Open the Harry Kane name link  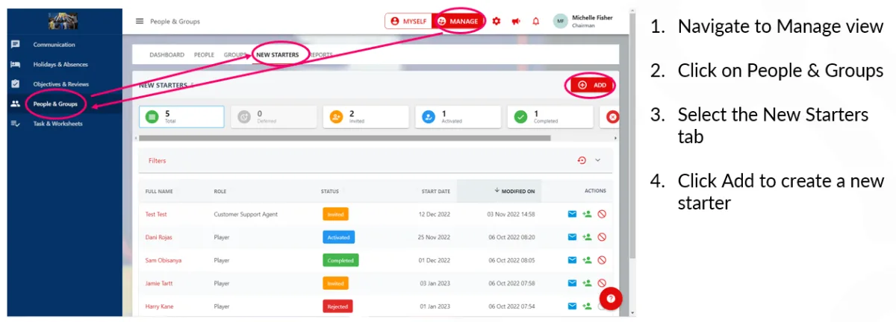(160, 306)
